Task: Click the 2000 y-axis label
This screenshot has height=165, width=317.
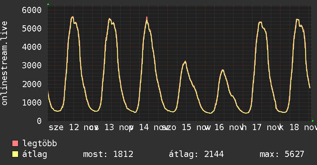Action: point(32,84)
